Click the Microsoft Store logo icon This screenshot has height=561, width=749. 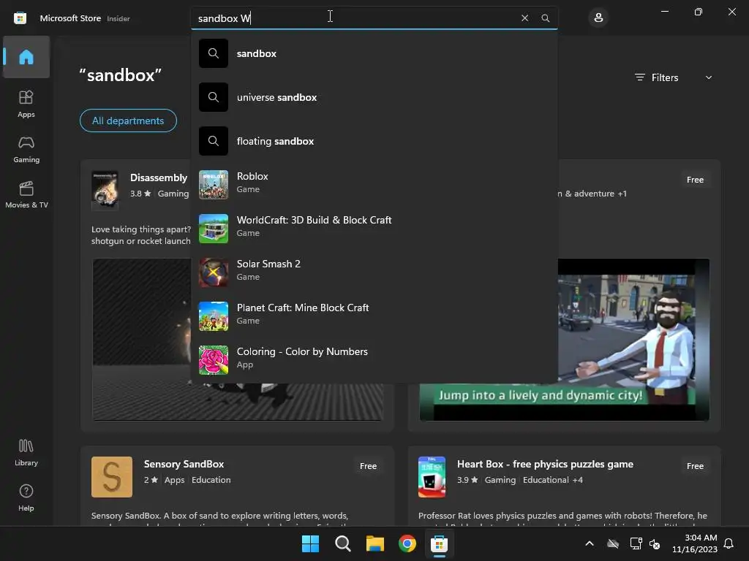pos(20,18)
